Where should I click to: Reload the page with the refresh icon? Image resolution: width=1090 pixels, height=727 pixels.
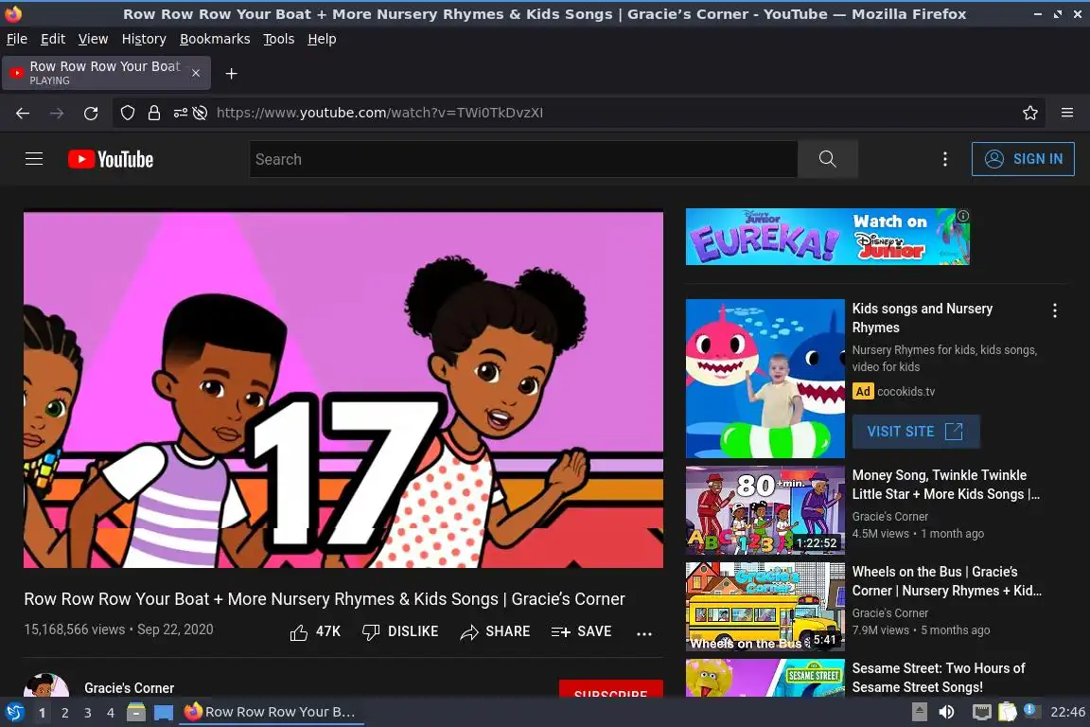91,113
